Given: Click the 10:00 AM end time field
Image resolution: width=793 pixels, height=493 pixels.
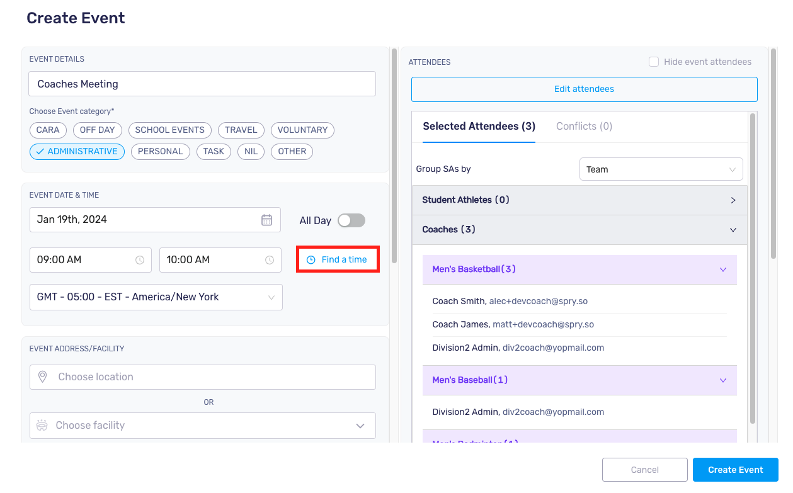Looking at the screenshot, I should [x=220, y=260].
